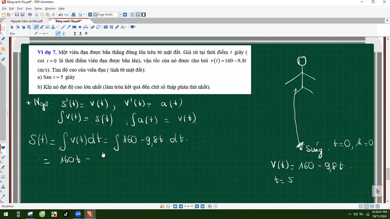The height and width of the screenshot is (219, 390).
Task: Toggle two pages continuous layout in status bar
Action: tap(372, 206)
